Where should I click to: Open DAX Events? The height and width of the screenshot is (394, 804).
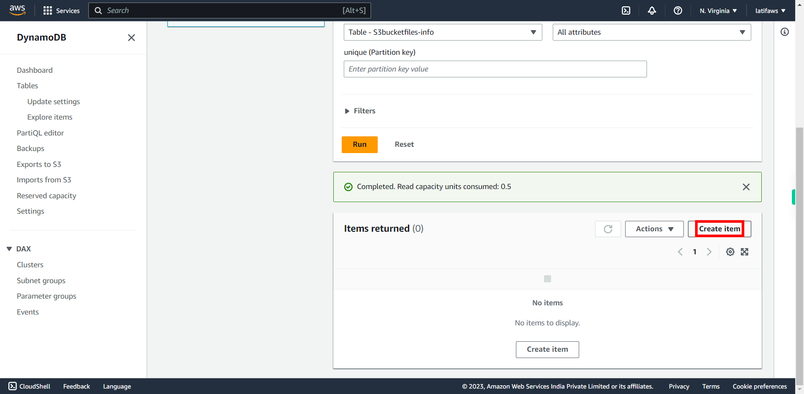pyautogui.click(x=28, y=312)
